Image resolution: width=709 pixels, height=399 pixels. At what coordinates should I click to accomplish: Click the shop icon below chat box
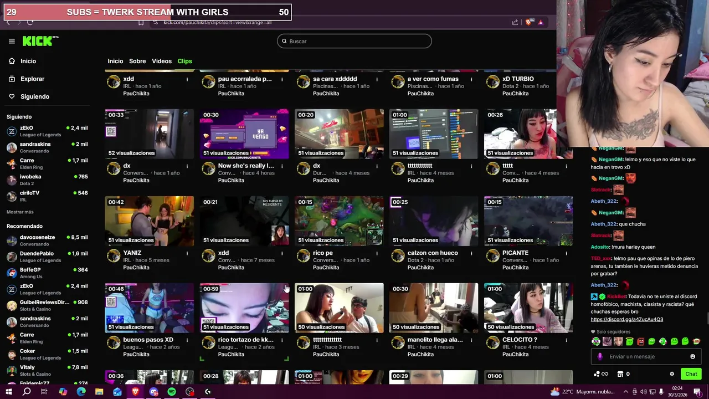(x=620, y=374)
